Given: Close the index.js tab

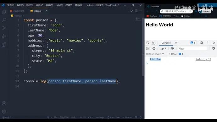Looking at the screenshot, I should pos(46,11).
